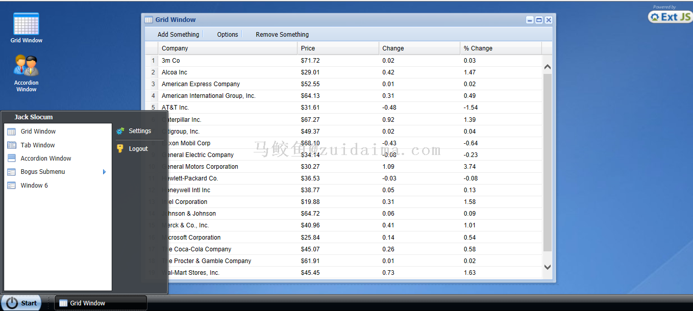Sort by the Price column header
This screenshot has width=693, height=311.
338,48
